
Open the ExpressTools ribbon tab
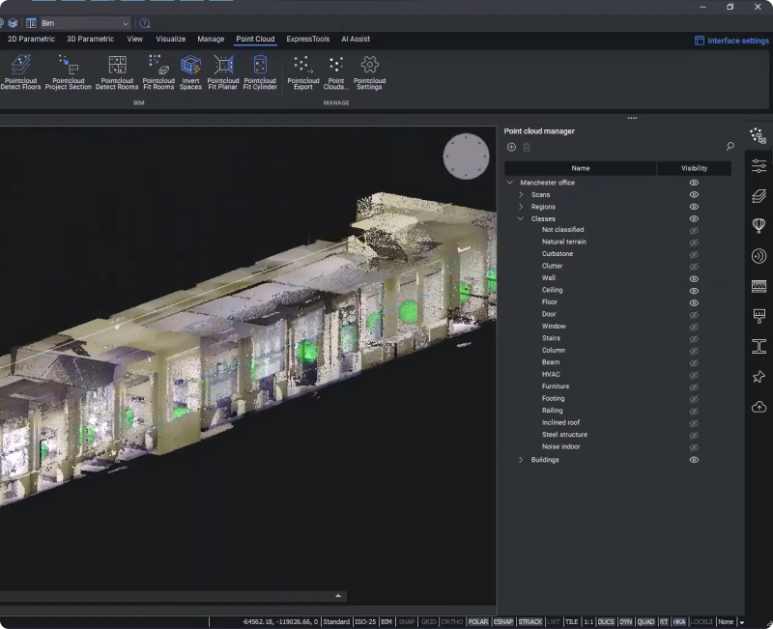pos(307,40)
